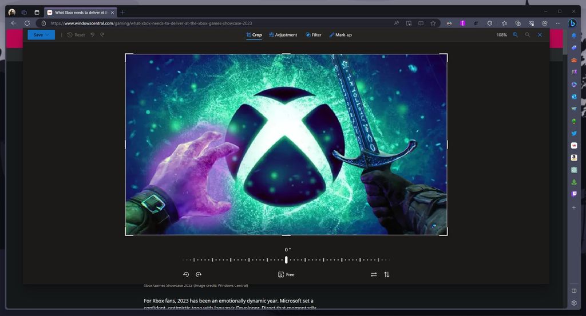Undo the last edit
This screenshot has height=316, width=586.
pyautogui.click(x=92, y=35)
